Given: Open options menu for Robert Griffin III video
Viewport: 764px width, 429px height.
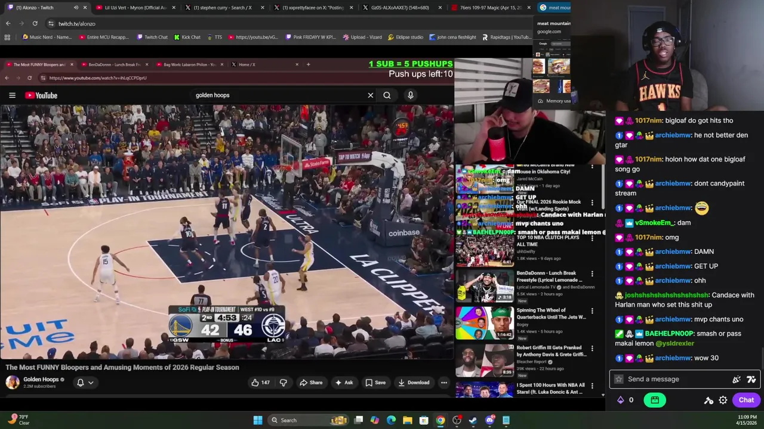Looking at the screenshot, I should (x=592, y=349).
